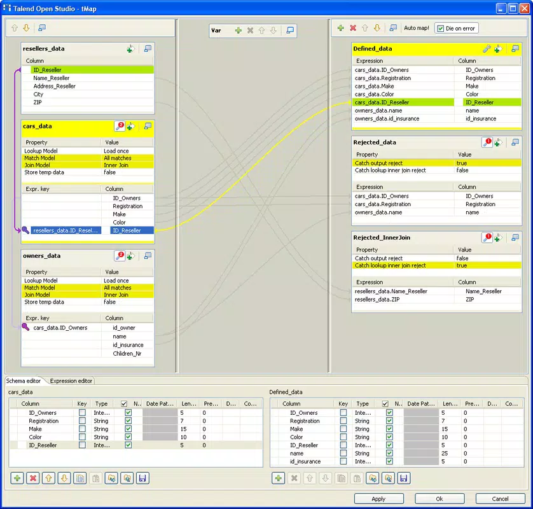Open settings wrench of Defined_data table
533x509 pixels.
(487, 49)
